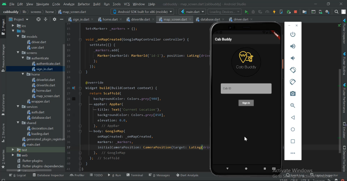Take emulator screenshot with camera icon
The height and width of the screenshot is (181, 347).
coord(293,94)
